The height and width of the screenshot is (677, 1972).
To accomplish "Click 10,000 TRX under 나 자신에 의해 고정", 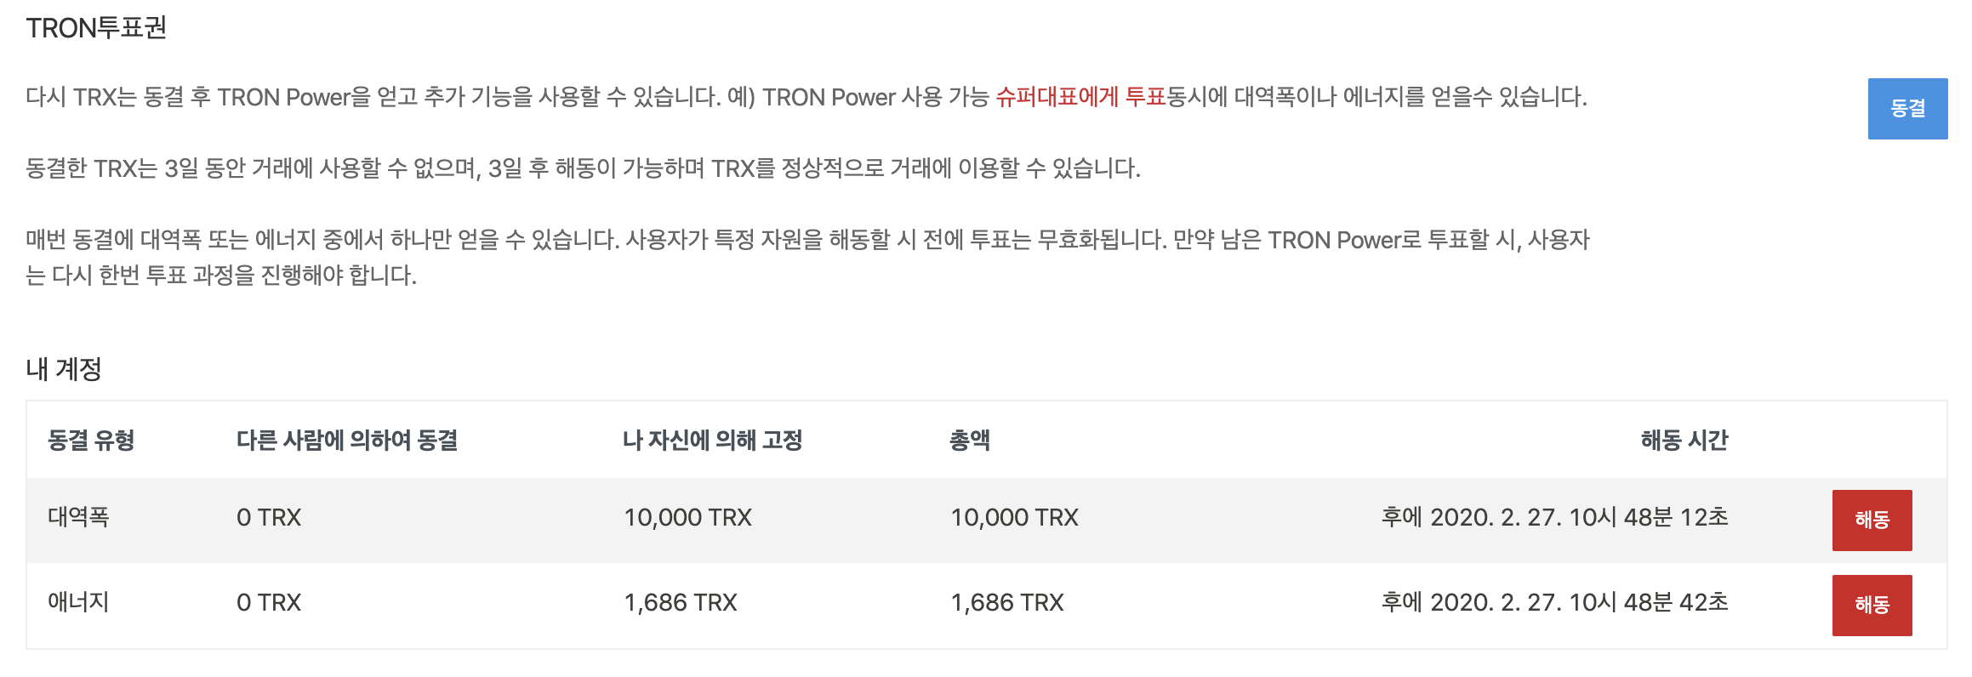I will pyautogui.click(x=687, y=517).
